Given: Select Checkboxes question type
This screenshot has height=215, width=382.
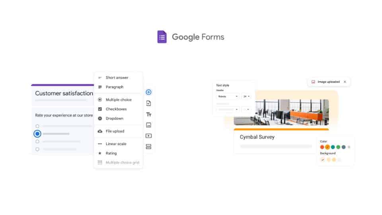Looking at the screenshot, I should pos(119,109).
